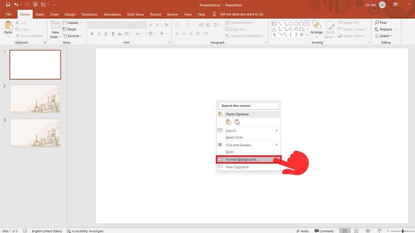Click the New Slide icon
The image size is (415, 233).
[56, 25]
